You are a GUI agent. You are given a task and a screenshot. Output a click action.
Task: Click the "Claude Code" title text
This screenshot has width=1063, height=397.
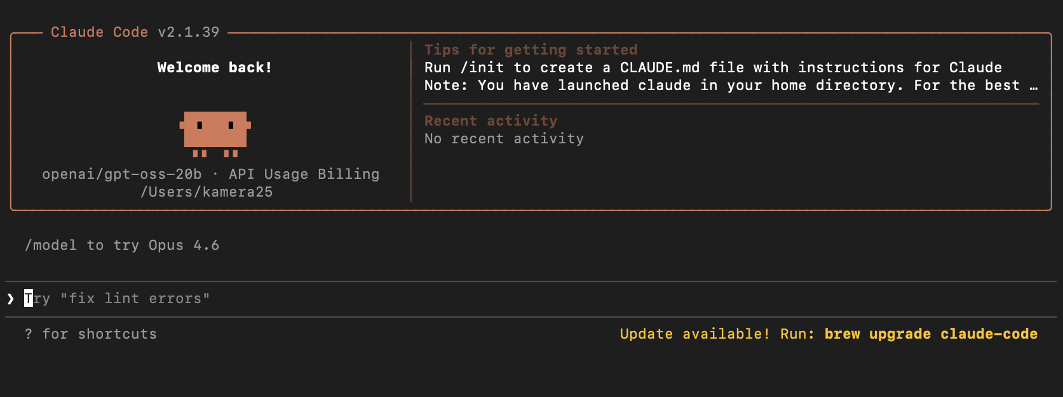pos(99,32)
